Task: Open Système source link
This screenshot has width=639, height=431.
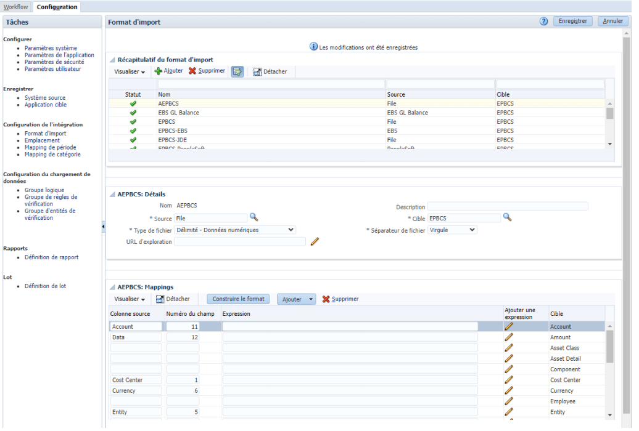Action: (x=45, y=98)
